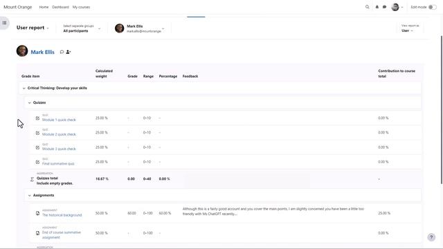Open the messaging speech bubble icon
This screenshot has height=249, width=443.
coord(385,7)
